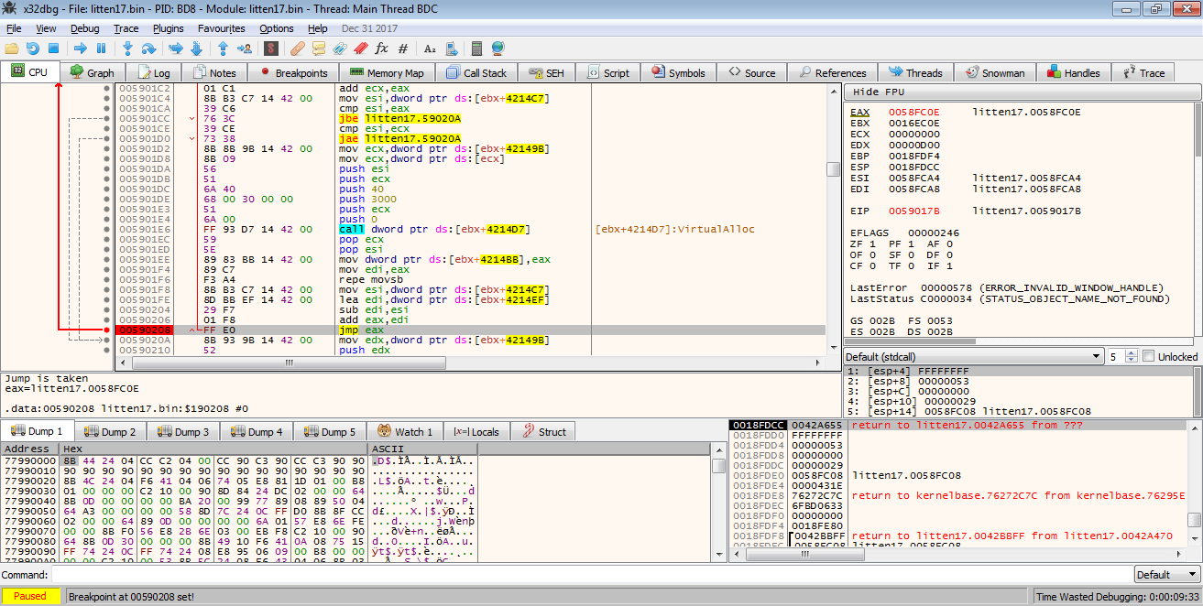Viewport: 1203px width, 606px height.
Task: Stop debugging with the blue square icon
Action: (53, 48)
